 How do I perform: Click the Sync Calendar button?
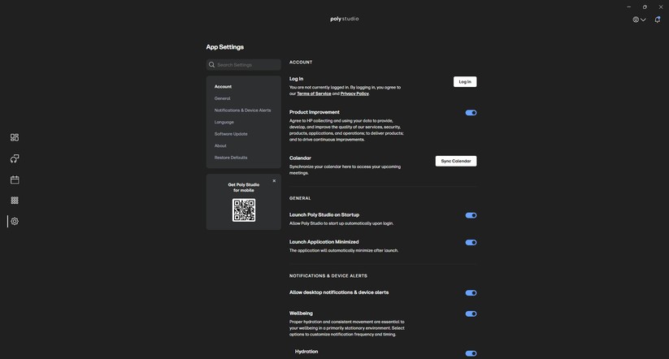(456, 161)
